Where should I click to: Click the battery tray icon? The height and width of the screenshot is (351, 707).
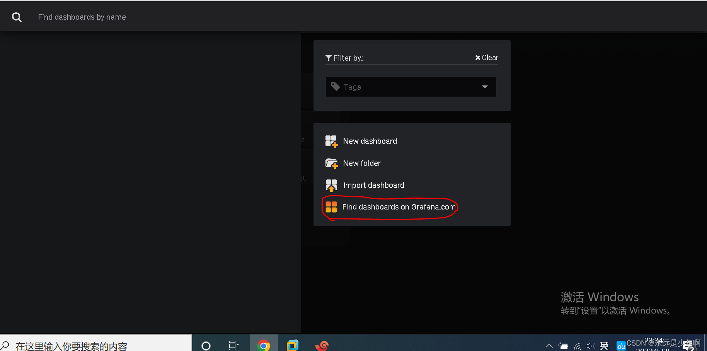point(563,346)
